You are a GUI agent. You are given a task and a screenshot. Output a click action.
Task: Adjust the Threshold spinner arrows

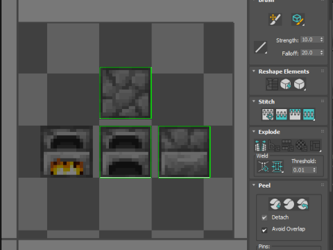tap(314, 170)
